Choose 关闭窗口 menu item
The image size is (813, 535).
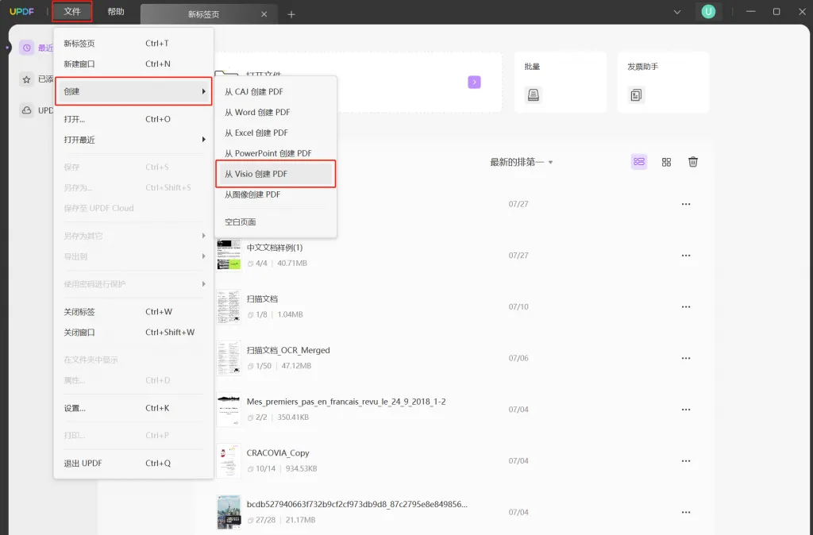(133, 333)
